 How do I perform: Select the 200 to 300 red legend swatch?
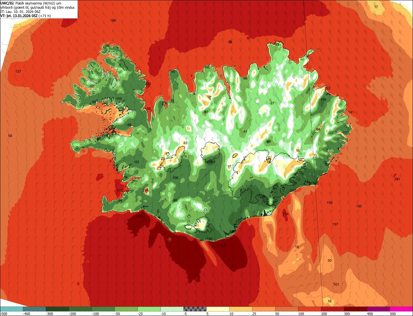[332, 309]
